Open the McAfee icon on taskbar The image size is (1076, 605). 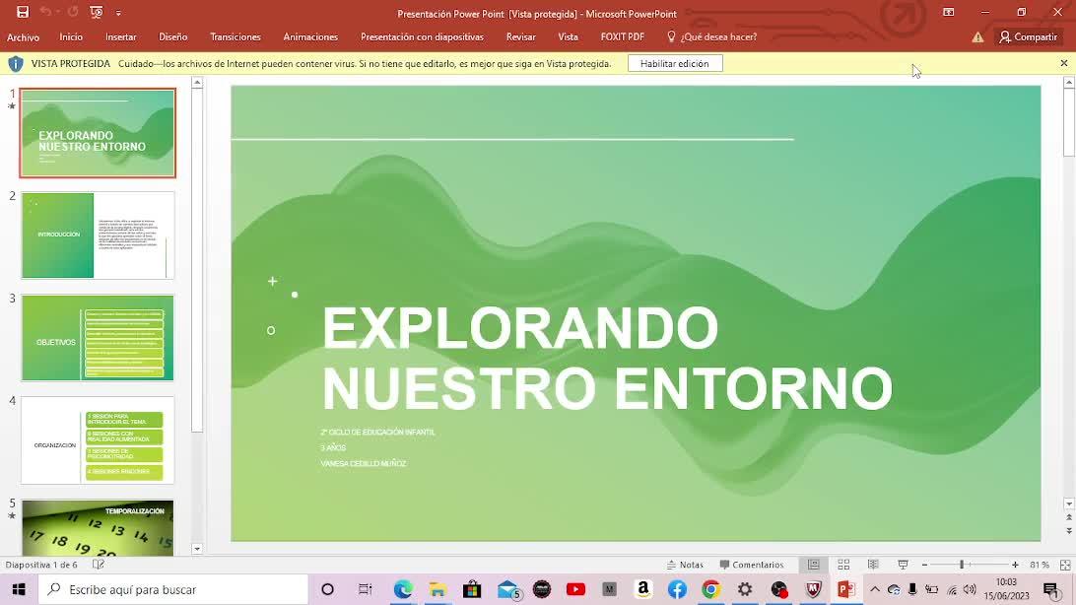(813, 589)
